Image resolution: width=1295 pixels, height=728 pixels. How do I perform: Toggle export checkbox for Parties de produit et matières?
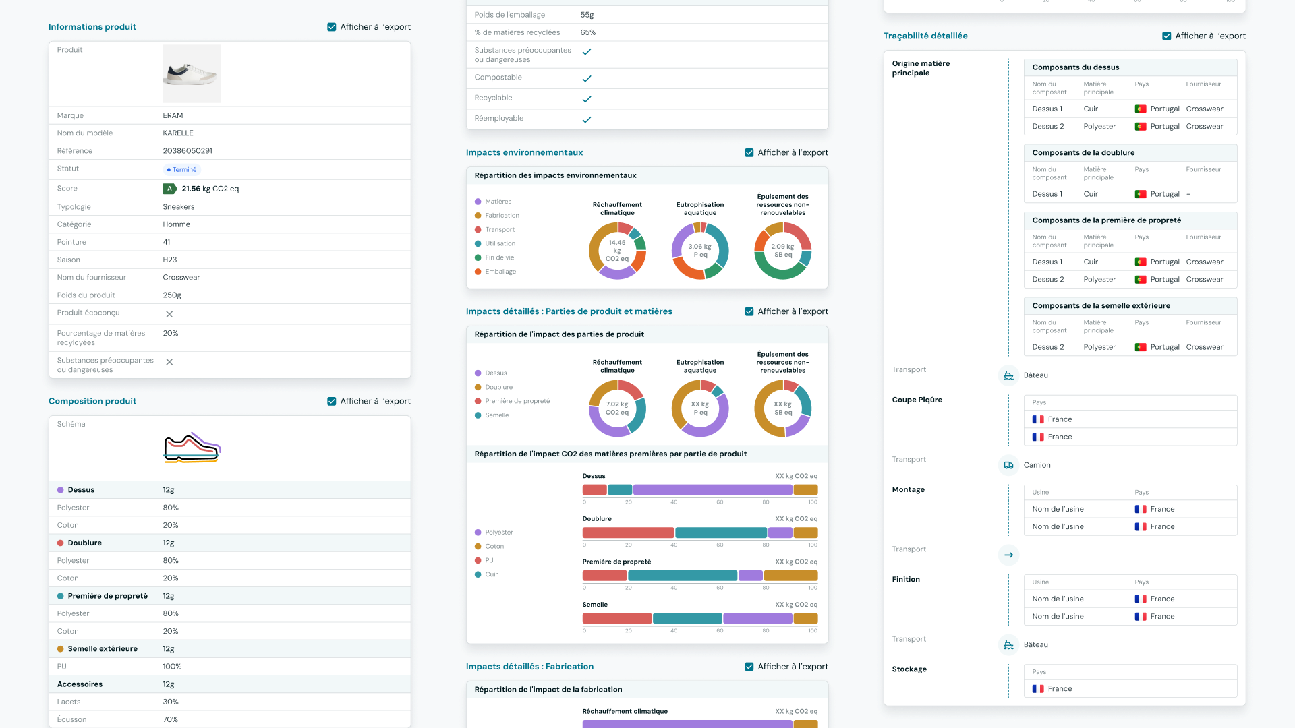coord(749,311)
